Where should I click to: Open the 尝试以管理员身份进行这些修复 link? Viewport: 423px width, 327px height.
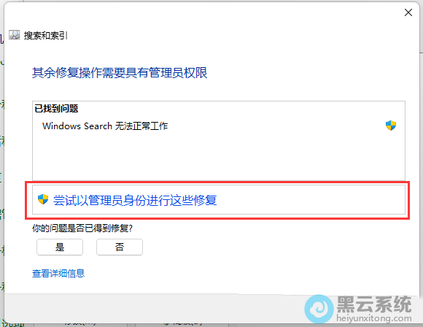pyautogui.click(x=135, y=200)
